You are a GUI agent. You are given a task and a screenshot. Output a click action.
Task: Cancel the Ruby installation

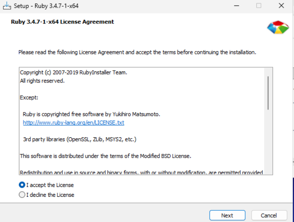click(x=269, y=215)
